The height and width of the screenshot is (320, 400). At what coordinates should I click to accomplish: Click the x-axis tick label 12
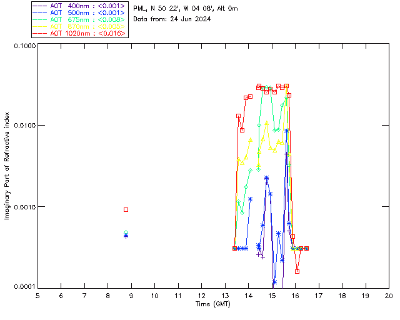[x=201, y=296]
